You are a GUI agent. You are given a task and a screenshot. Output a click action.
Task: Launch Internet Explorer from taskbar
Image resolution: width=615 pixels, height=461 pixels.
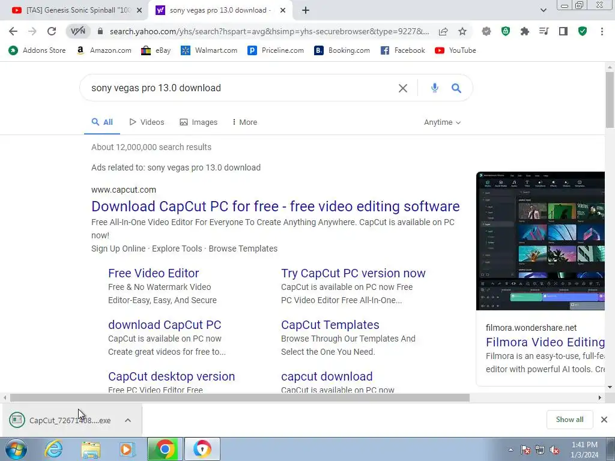(53, 449)
